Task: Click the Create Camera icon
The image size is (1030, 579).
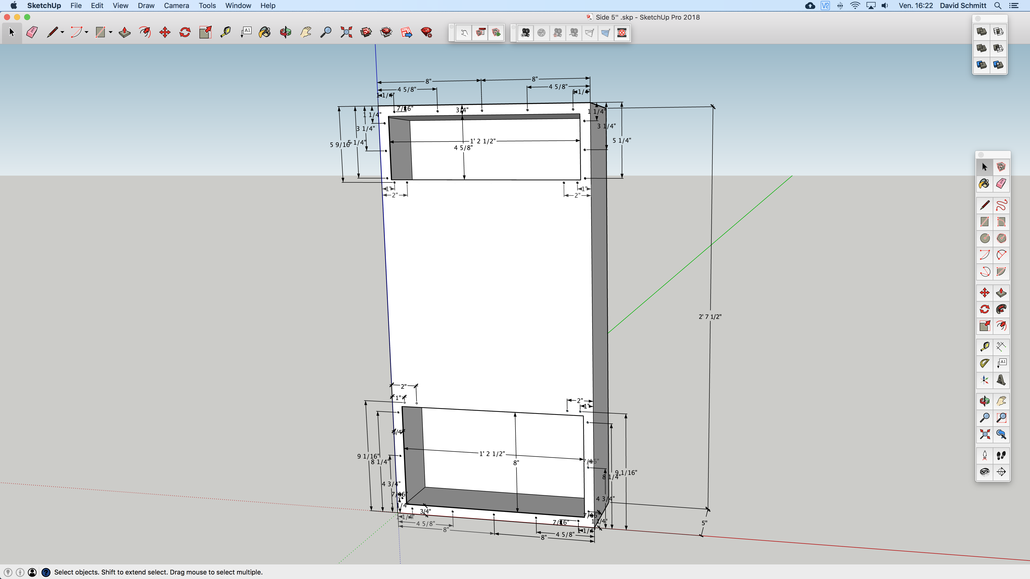Action: [x=525, y=33]
